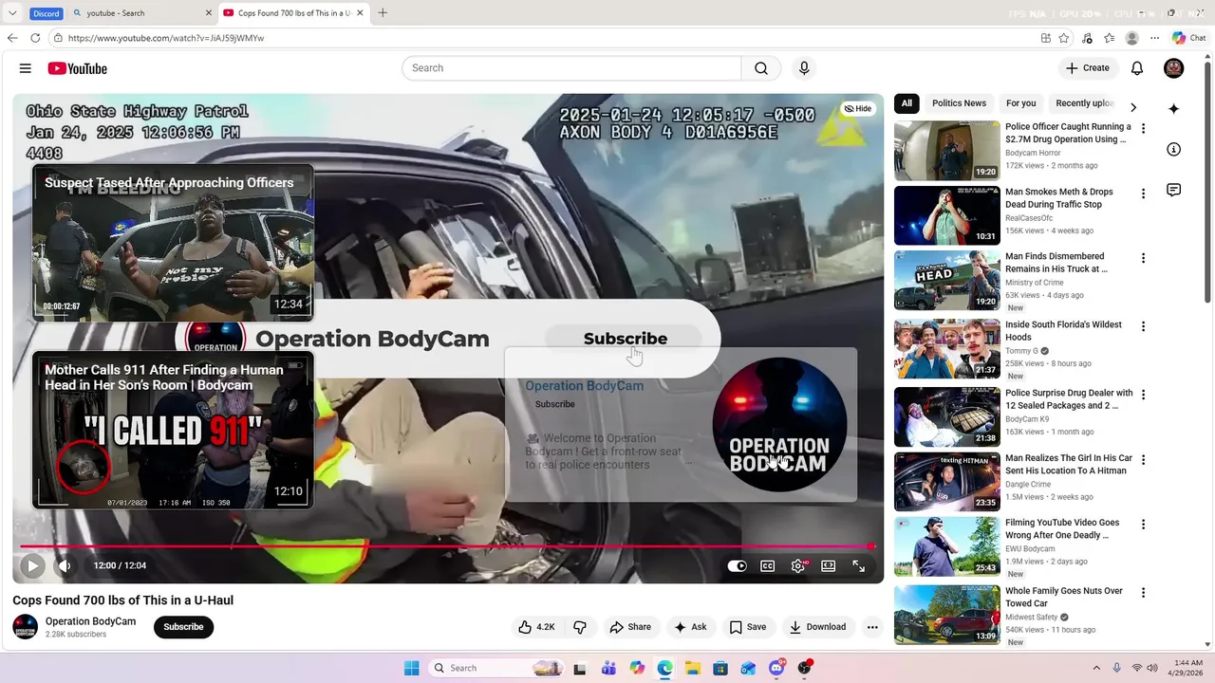Open the YouTube guide hamburger menu
The image size is (1215, 683).
coord(26,68)
